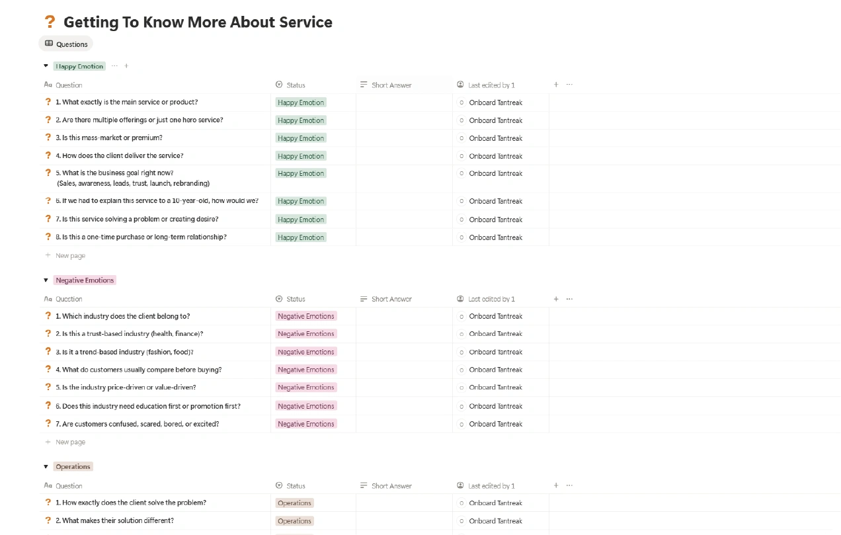Viewport: 841px width, 535px height.
Task: Click New page under Happy Emotion table
Action: click(70, 256)
